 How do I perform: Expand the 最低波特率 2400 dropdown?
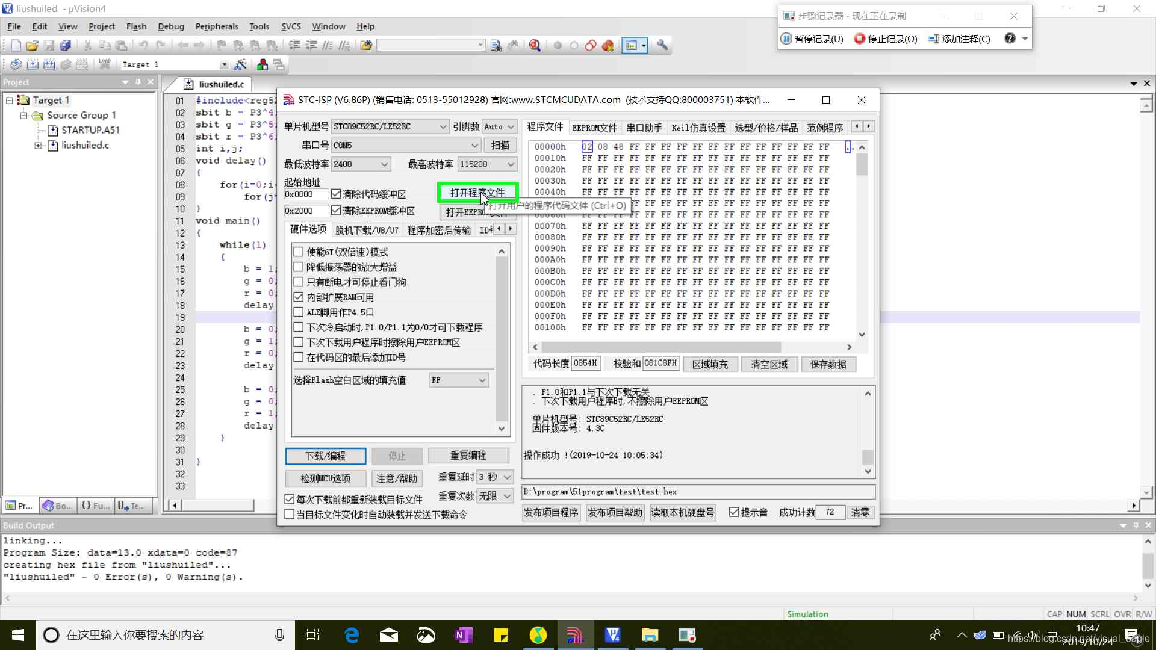pyautogui.click(x=384, y=164)
